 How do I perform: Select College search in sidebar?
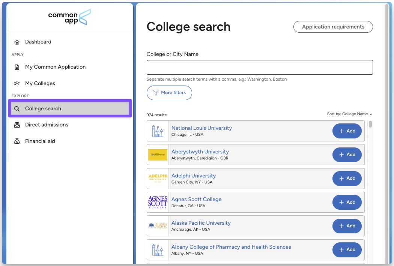tap(70, 108)
